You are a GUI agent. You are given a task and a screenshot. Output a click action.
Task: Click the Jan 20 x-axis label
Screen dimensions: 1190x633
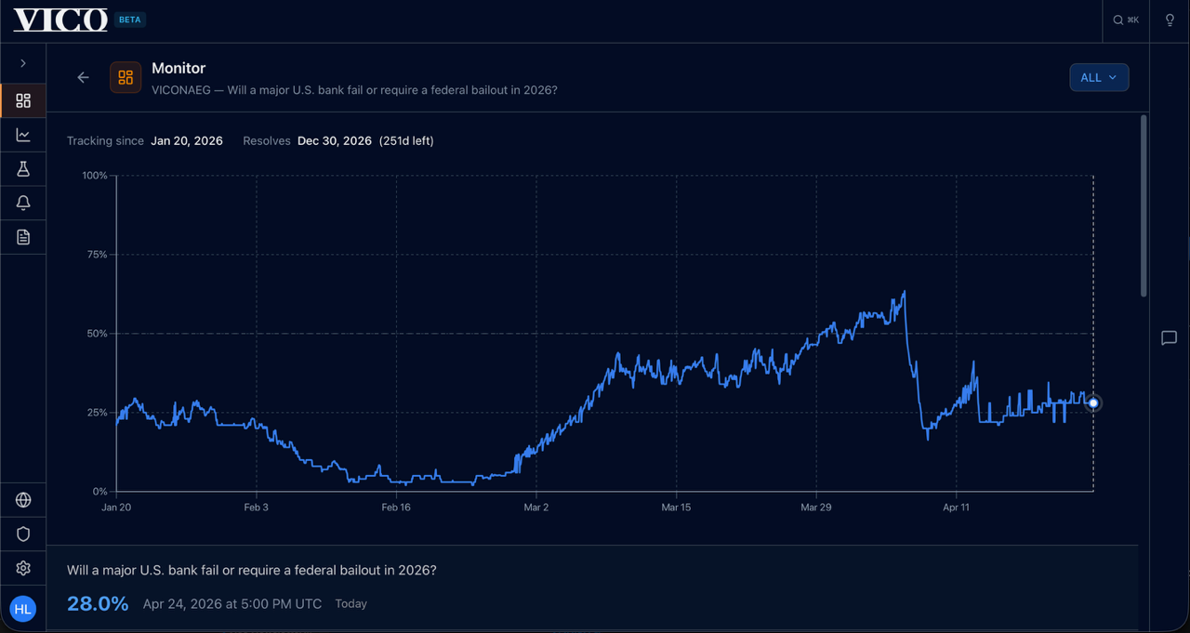(x=116, y=508)
